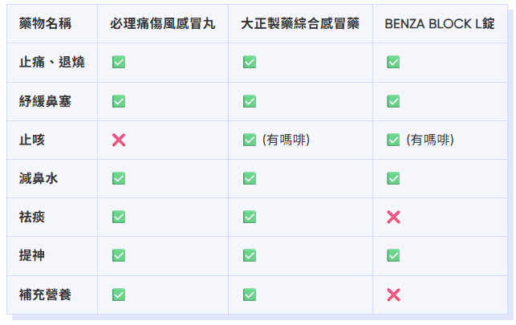Click 大正製藥綜合感冒藥's green check for 提神
Viewport: 516px width, 325px height.
(x=250, y=255)
